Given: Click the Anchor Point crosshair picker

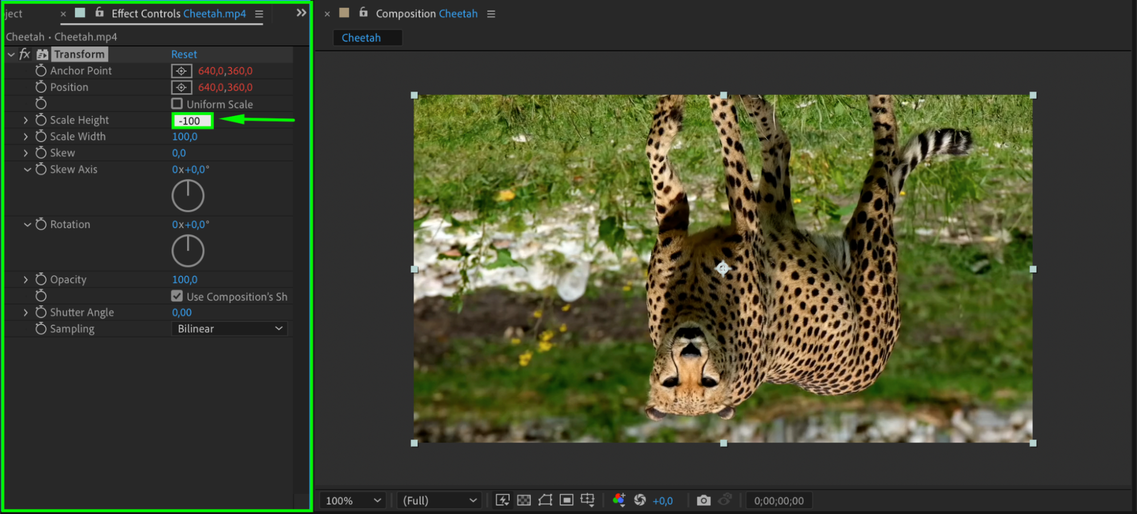Looking at the screenshot, I should click(x=181, y=71).
